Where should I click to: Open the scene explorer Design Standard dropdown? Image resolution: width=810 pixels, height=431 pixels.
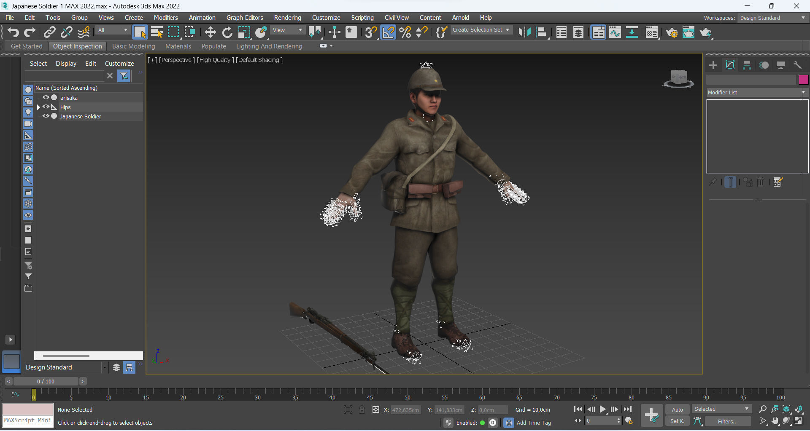pos(66,367)
